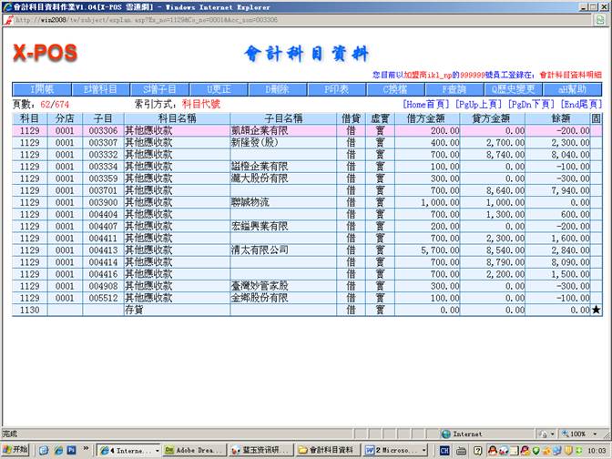
Task: Jump to last page via End尾頁 link
Action: [582, 105]
